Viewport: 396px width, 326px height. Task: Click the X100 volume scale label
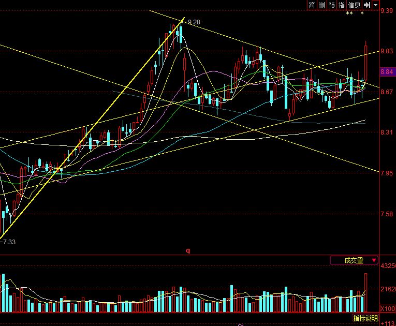[388, 308]
